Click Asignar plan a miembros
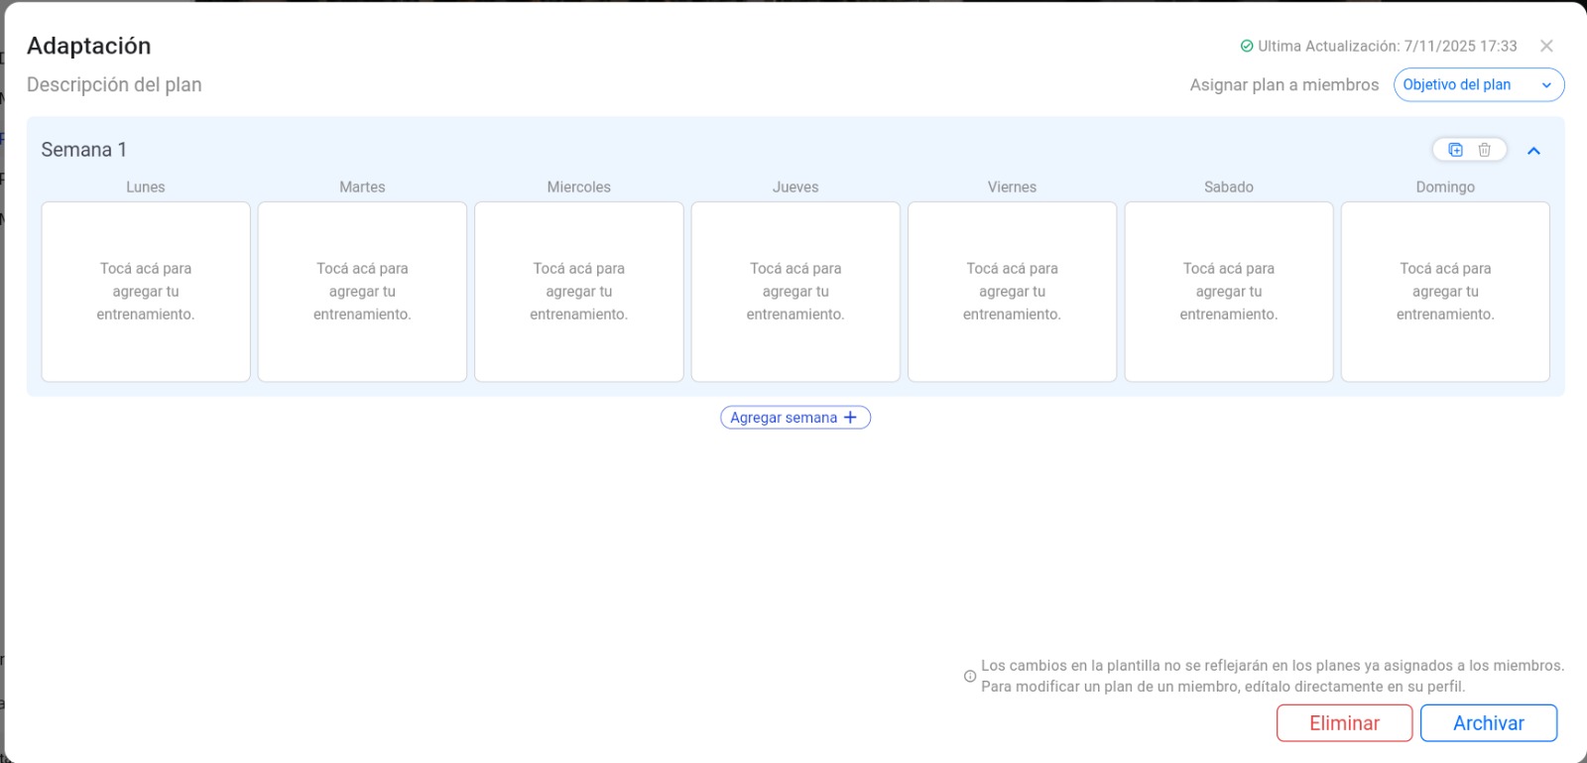Viewport: 1587px width, 763px height. tap(1283, 85)
